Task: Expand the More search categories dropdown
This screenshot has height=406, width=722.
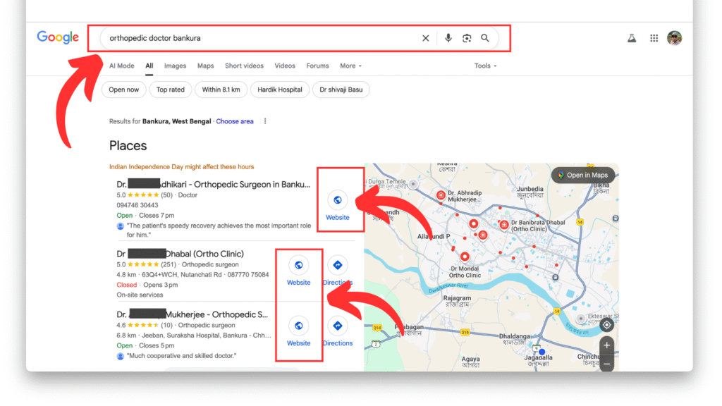Action: 350,66
